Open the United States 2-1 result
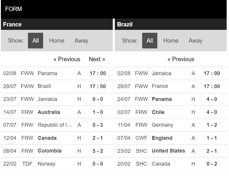 (171, 151)
